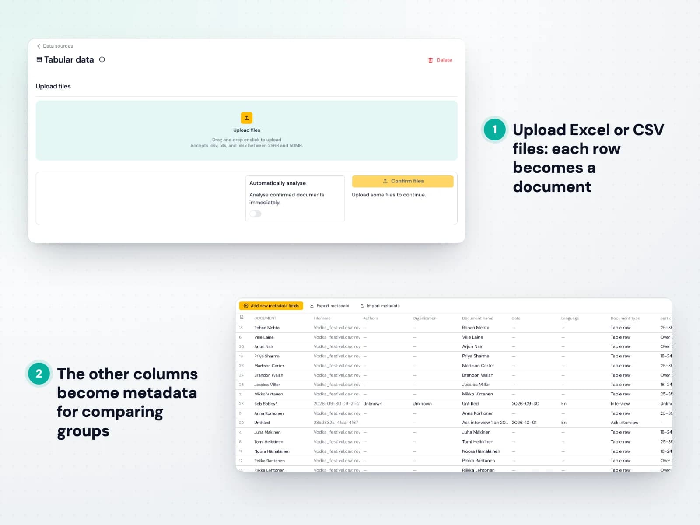Viewport: 700px width, 525px height.
Task: Click the table icon before Tabular data
Action: click(39, 59)
